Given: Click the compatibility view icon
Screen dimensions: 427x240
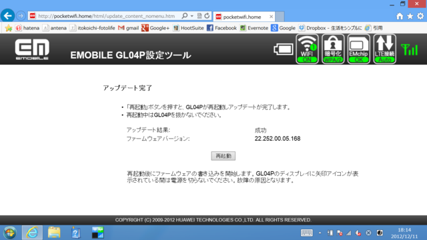Looking at the screenshot, I should click(x=199, y=16).
